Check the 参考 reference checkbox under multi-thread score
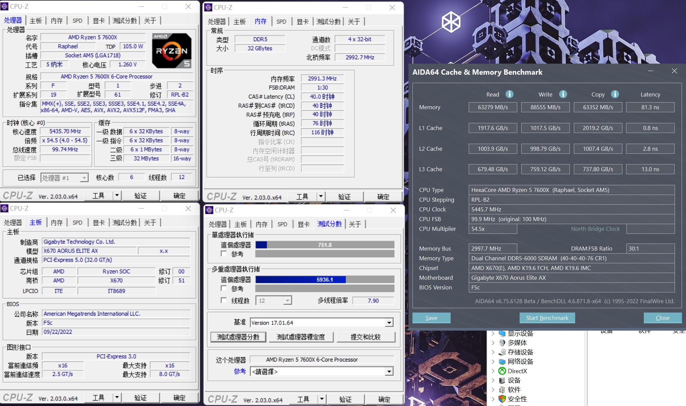The height and width of the screenshot is (406, 686). [x=224, y=288]
